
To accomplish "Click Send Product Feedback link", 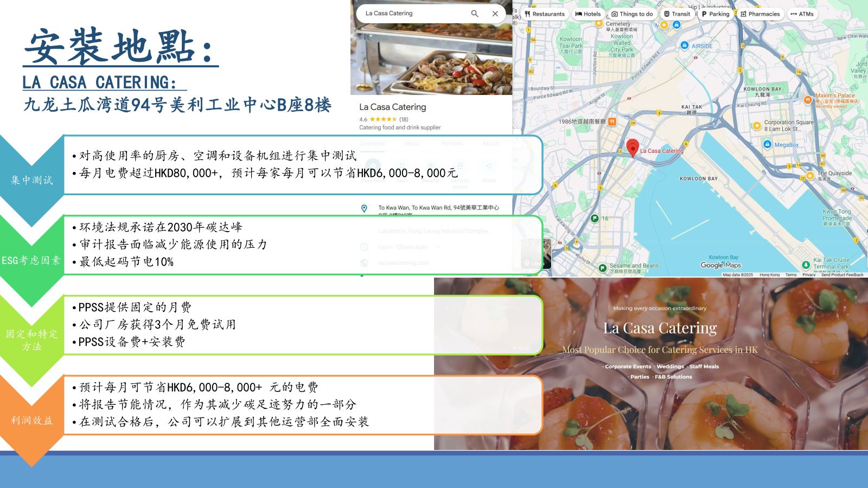I will click(842, 275).
